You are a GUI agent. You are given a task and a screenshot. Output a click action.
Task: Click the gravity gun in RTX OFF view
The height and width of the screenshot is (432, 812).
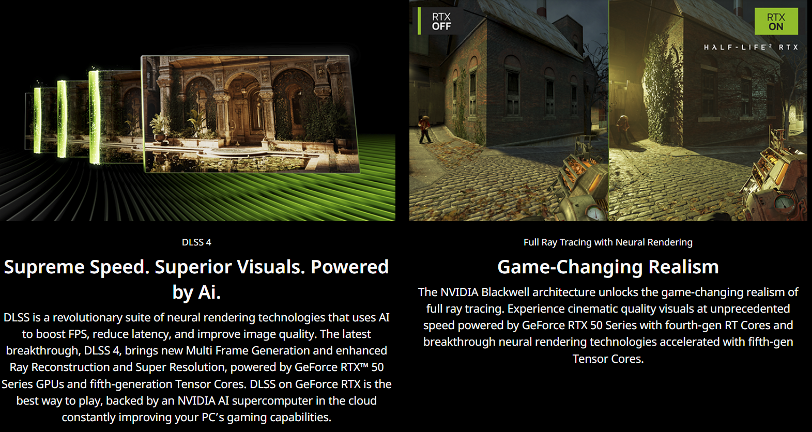coord(581,183)
